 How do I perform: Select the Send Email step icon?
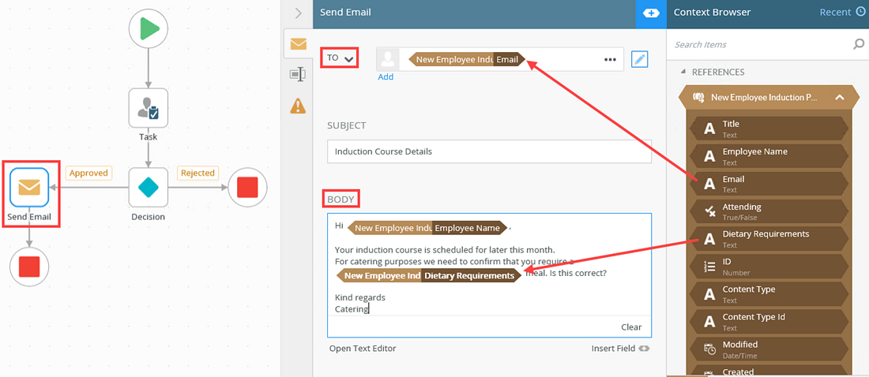click(x=29, y=187)
